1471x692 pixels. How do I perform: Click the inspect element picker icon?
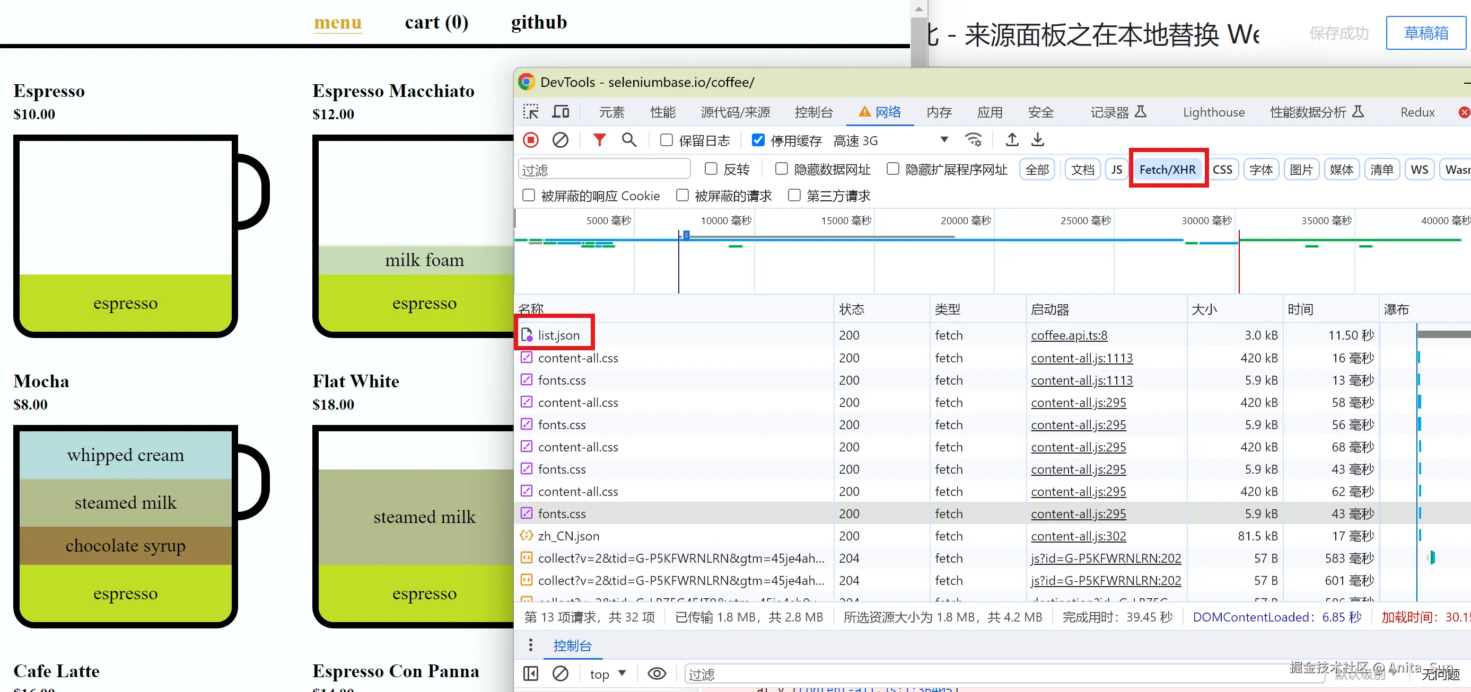(530, 112)
